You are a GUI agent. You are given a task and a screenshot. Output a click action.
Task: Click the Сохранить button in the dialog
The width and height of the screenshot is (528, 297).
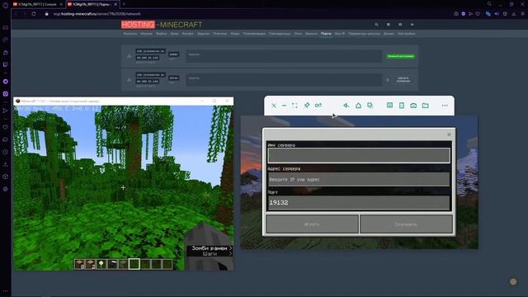[406, 224]
